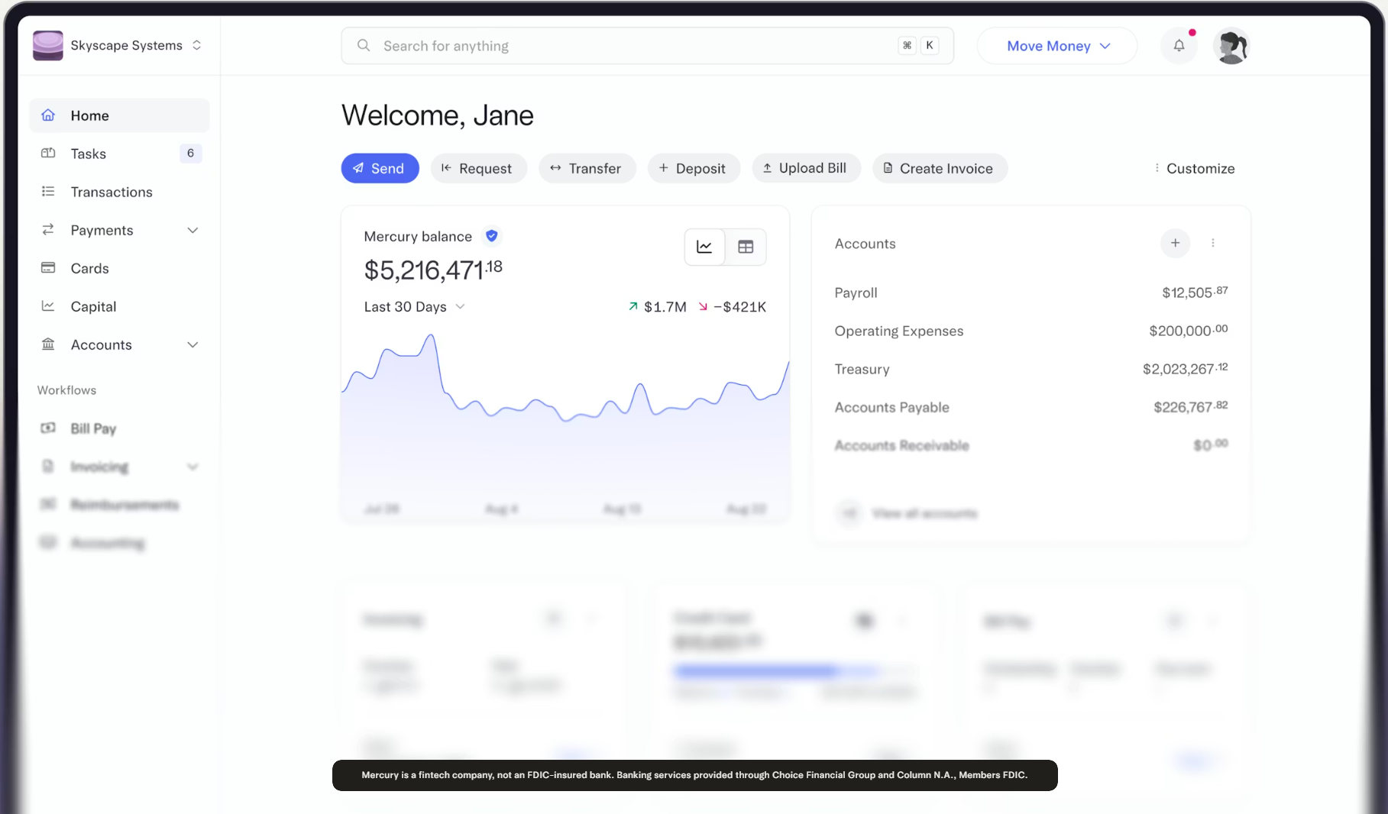Expand the Payments sidebar section
Screen dimensions: 1388x814
pos(193,231)
